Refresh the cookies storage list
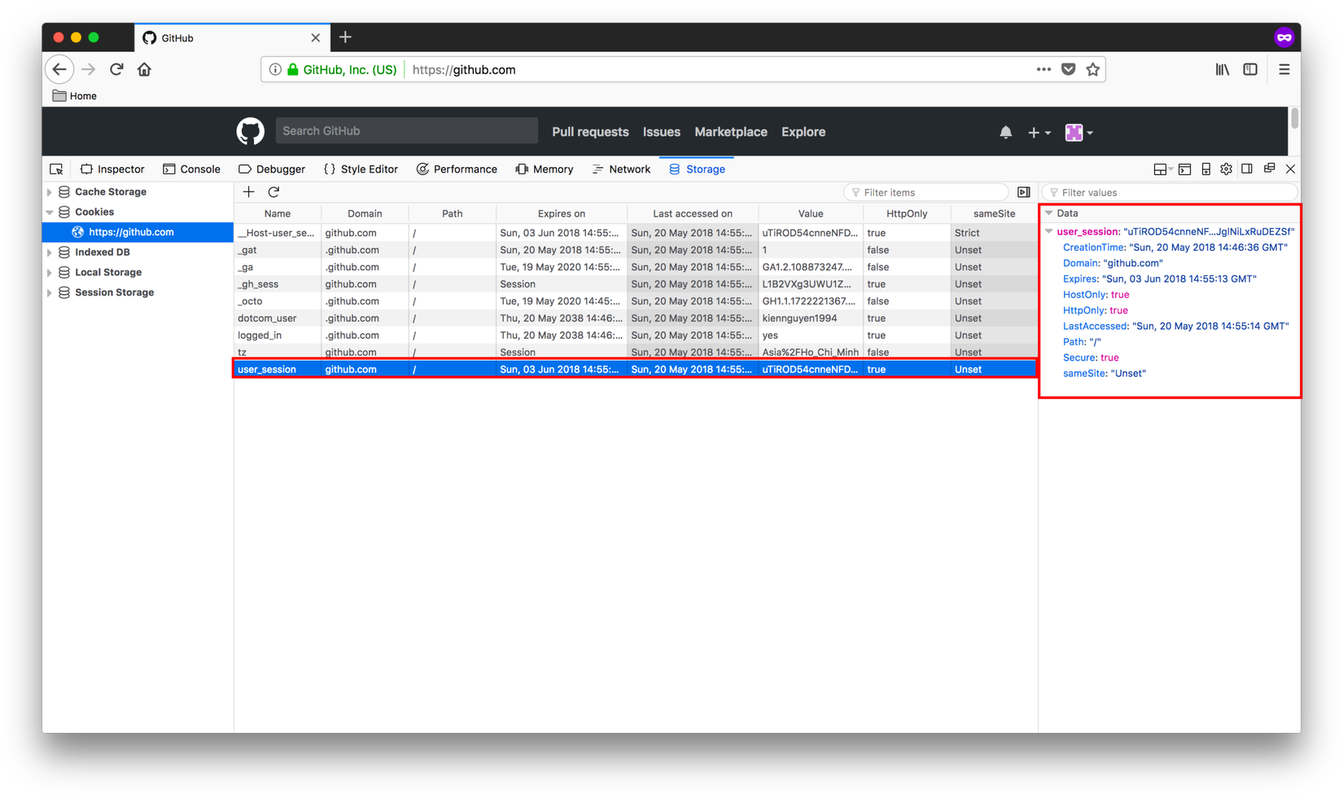 273,192
